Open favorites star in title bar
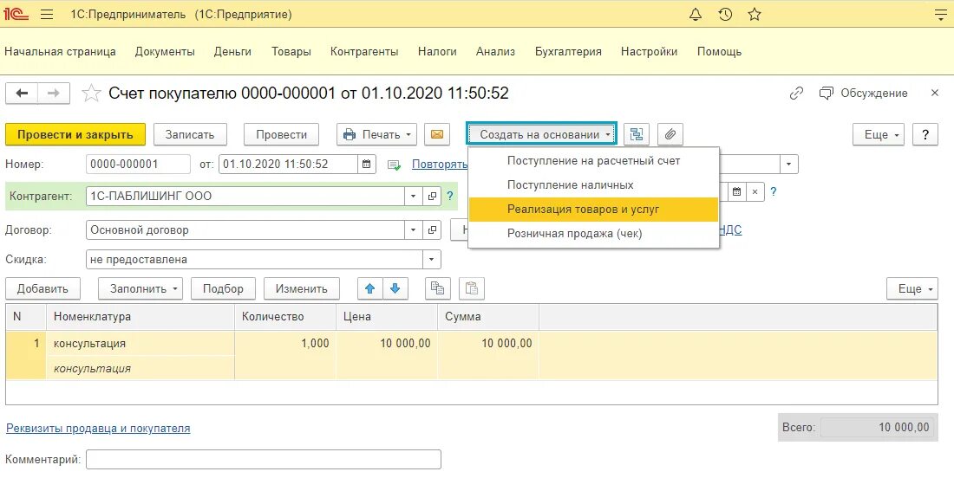 [755, 15]
